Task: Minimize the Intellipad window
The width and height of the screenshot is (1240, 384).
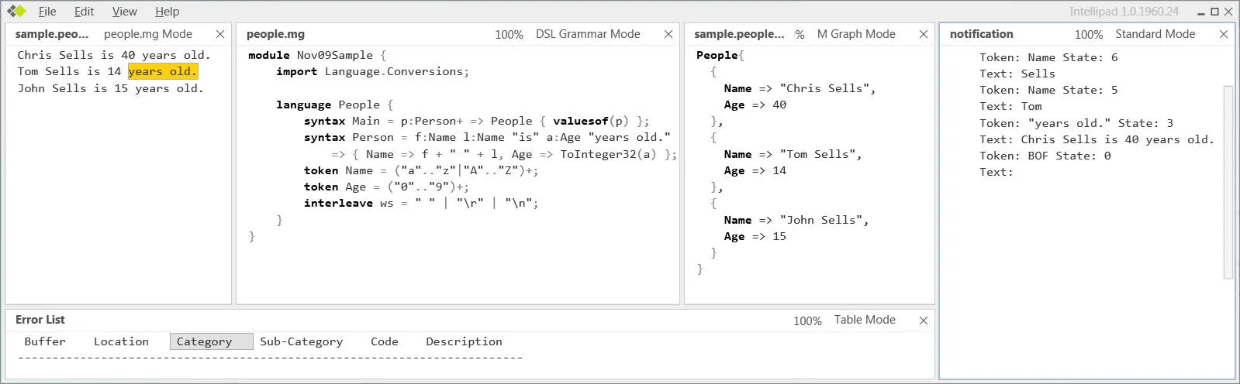Action: pyautogui.click(x=1201, y=12)
